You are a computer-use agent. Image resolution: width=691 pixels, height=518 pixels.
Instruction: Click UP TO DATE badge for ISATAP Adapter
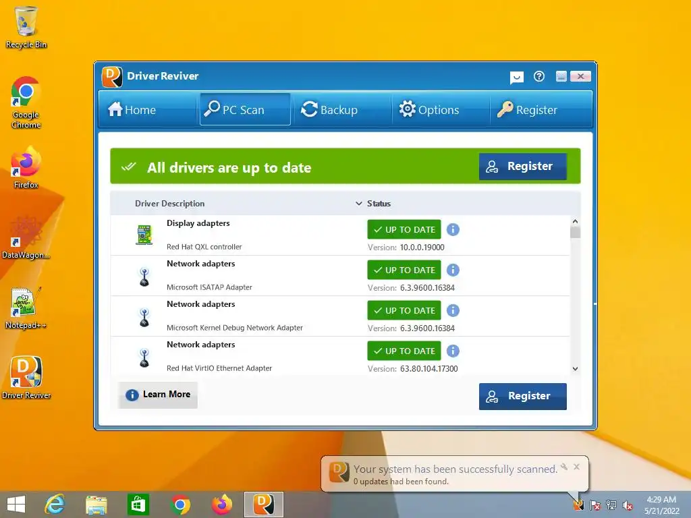click(x=404, y=270)
